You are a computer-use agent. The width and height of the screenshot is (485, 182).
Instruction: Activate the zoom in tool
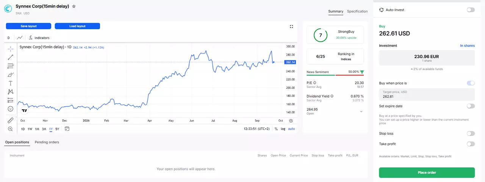pyautogui.click(x=11, y=129)
